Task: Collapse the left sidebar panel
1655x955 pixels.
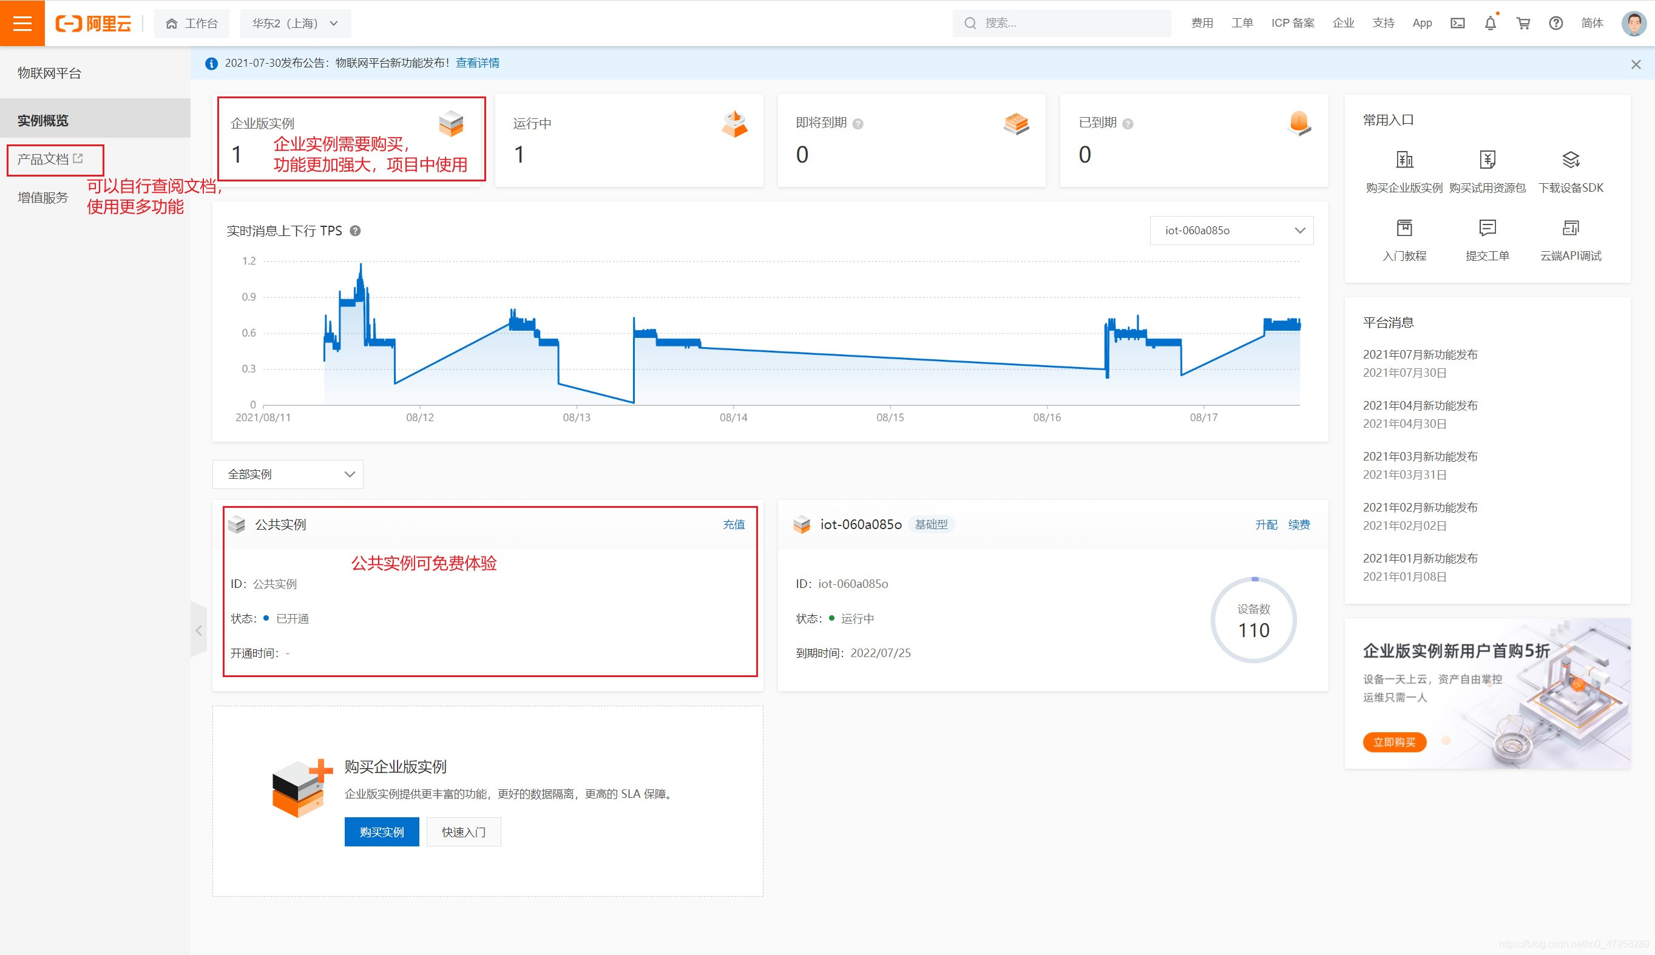Action: pos(198,630)
